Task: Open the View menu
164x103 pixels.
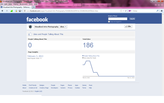Action: pyautogui.click(x=10, y=4)
